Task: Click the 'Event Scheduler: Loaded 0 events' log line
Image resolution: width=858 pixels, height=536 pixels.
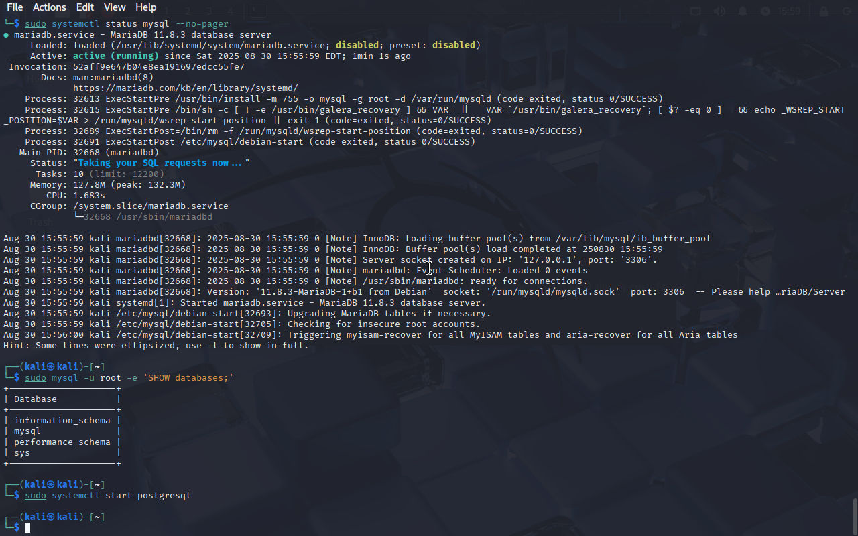Action: (296, 271)
